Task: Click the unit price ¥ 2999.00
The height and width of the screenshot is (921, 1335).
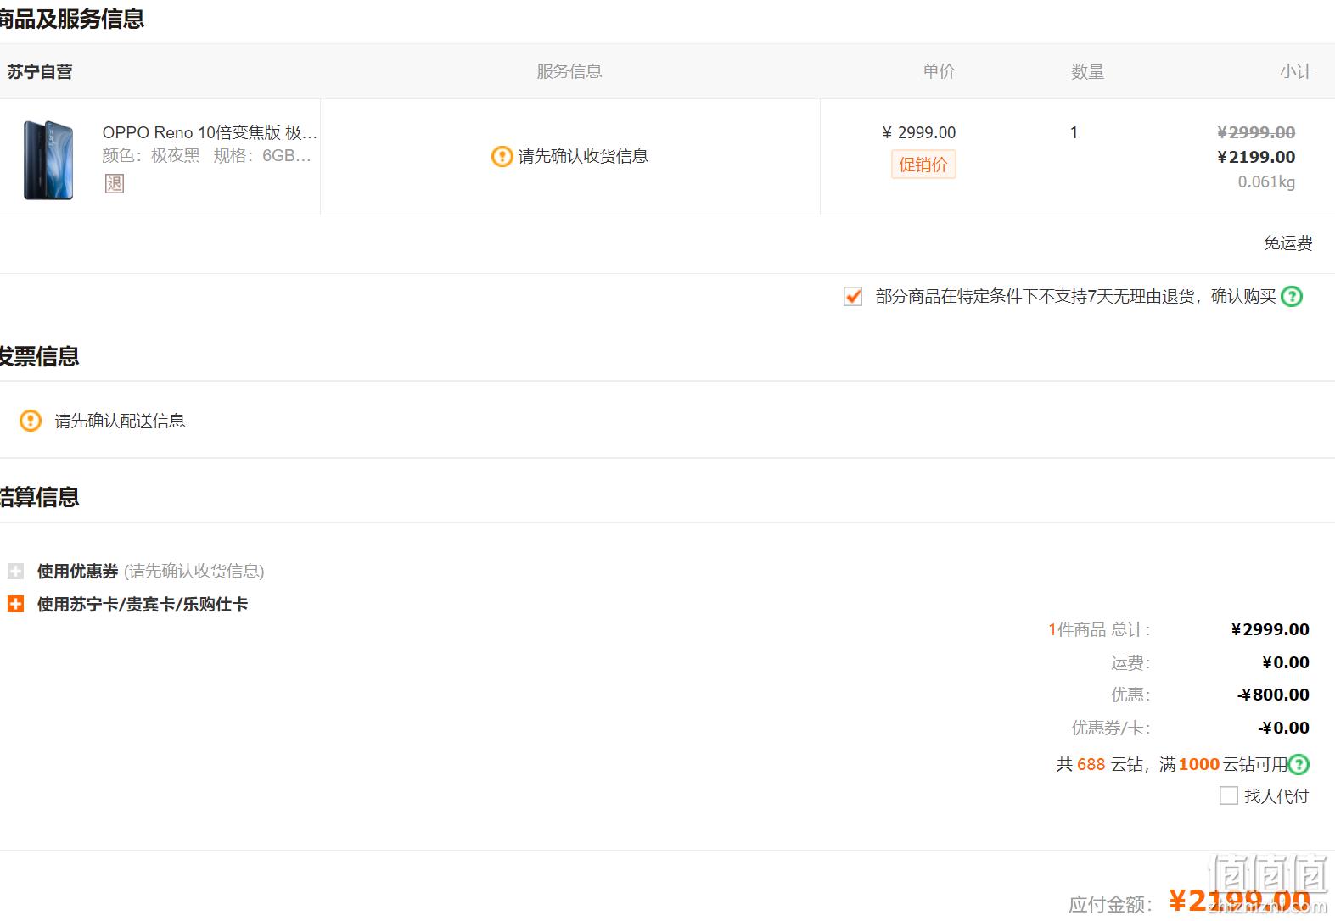Action: 919,132
